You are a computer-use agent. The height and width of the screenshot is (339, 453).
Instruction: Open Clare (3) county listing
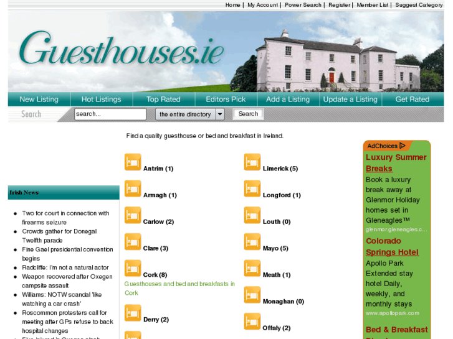[x=156, y=248]
